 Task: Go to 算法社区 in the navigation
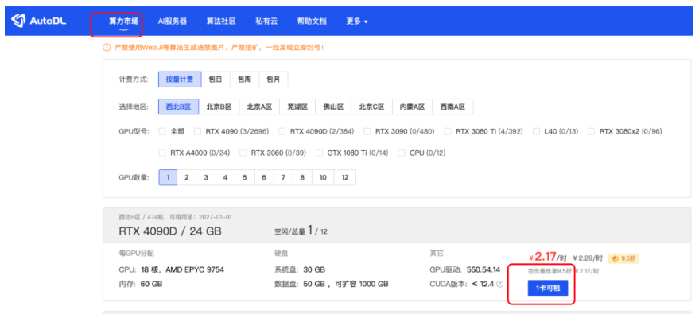[220, 21]
